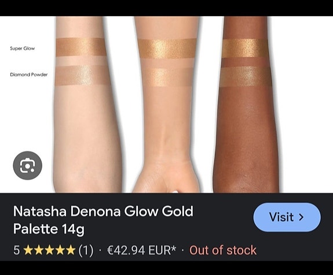The image size is (333, 275).
Task: Click the swatch comparison product image
Action: click(167, 105)
